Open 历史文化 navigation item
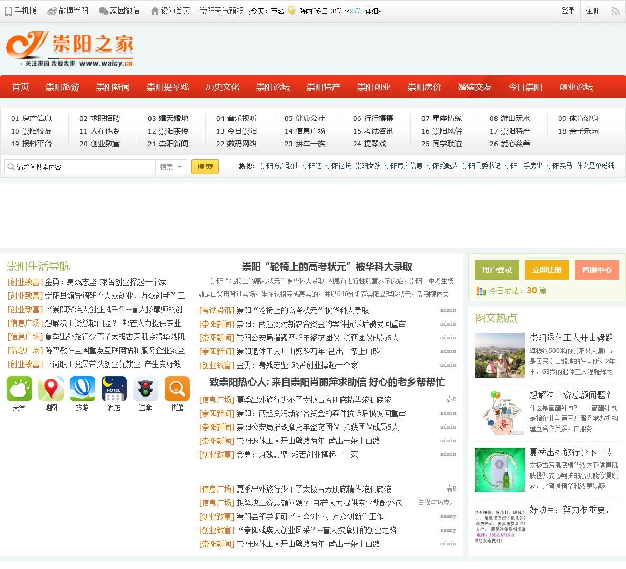 (x=223, y=87)
